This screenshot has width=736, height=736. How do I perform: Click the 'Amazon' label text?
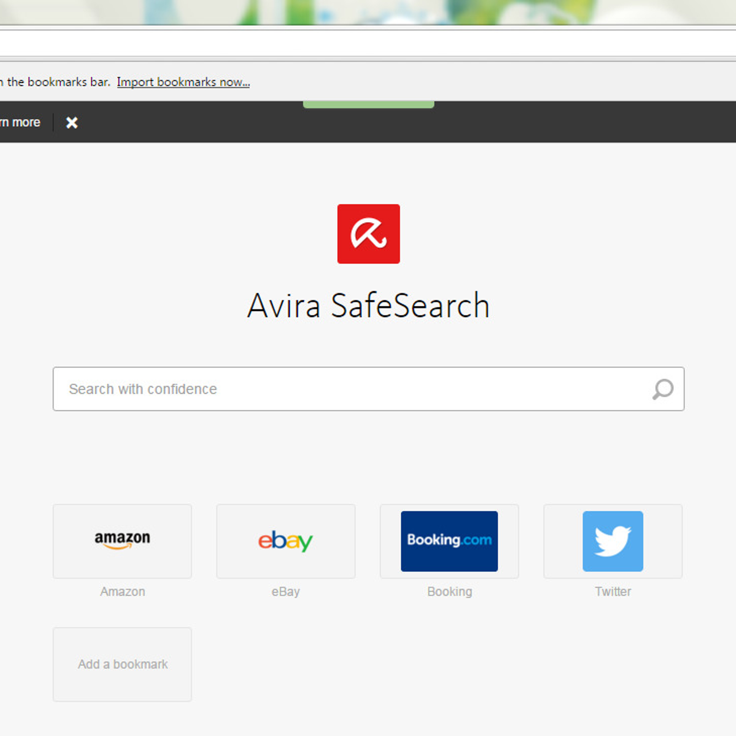point(122,592)
